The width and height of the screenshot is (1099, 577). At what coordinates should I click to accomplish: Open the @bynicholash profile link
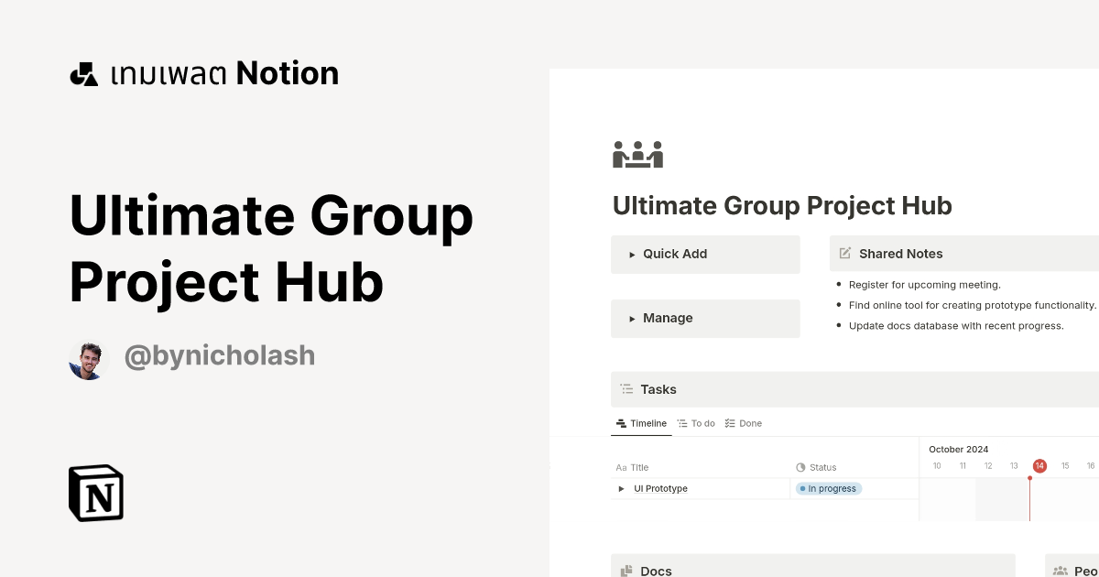[219, 355]
